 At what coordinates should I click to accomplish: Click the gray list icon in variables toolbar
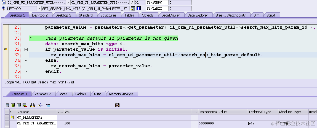pos(19,105)
